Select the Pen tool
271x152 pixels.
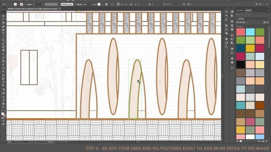(3, 27)
